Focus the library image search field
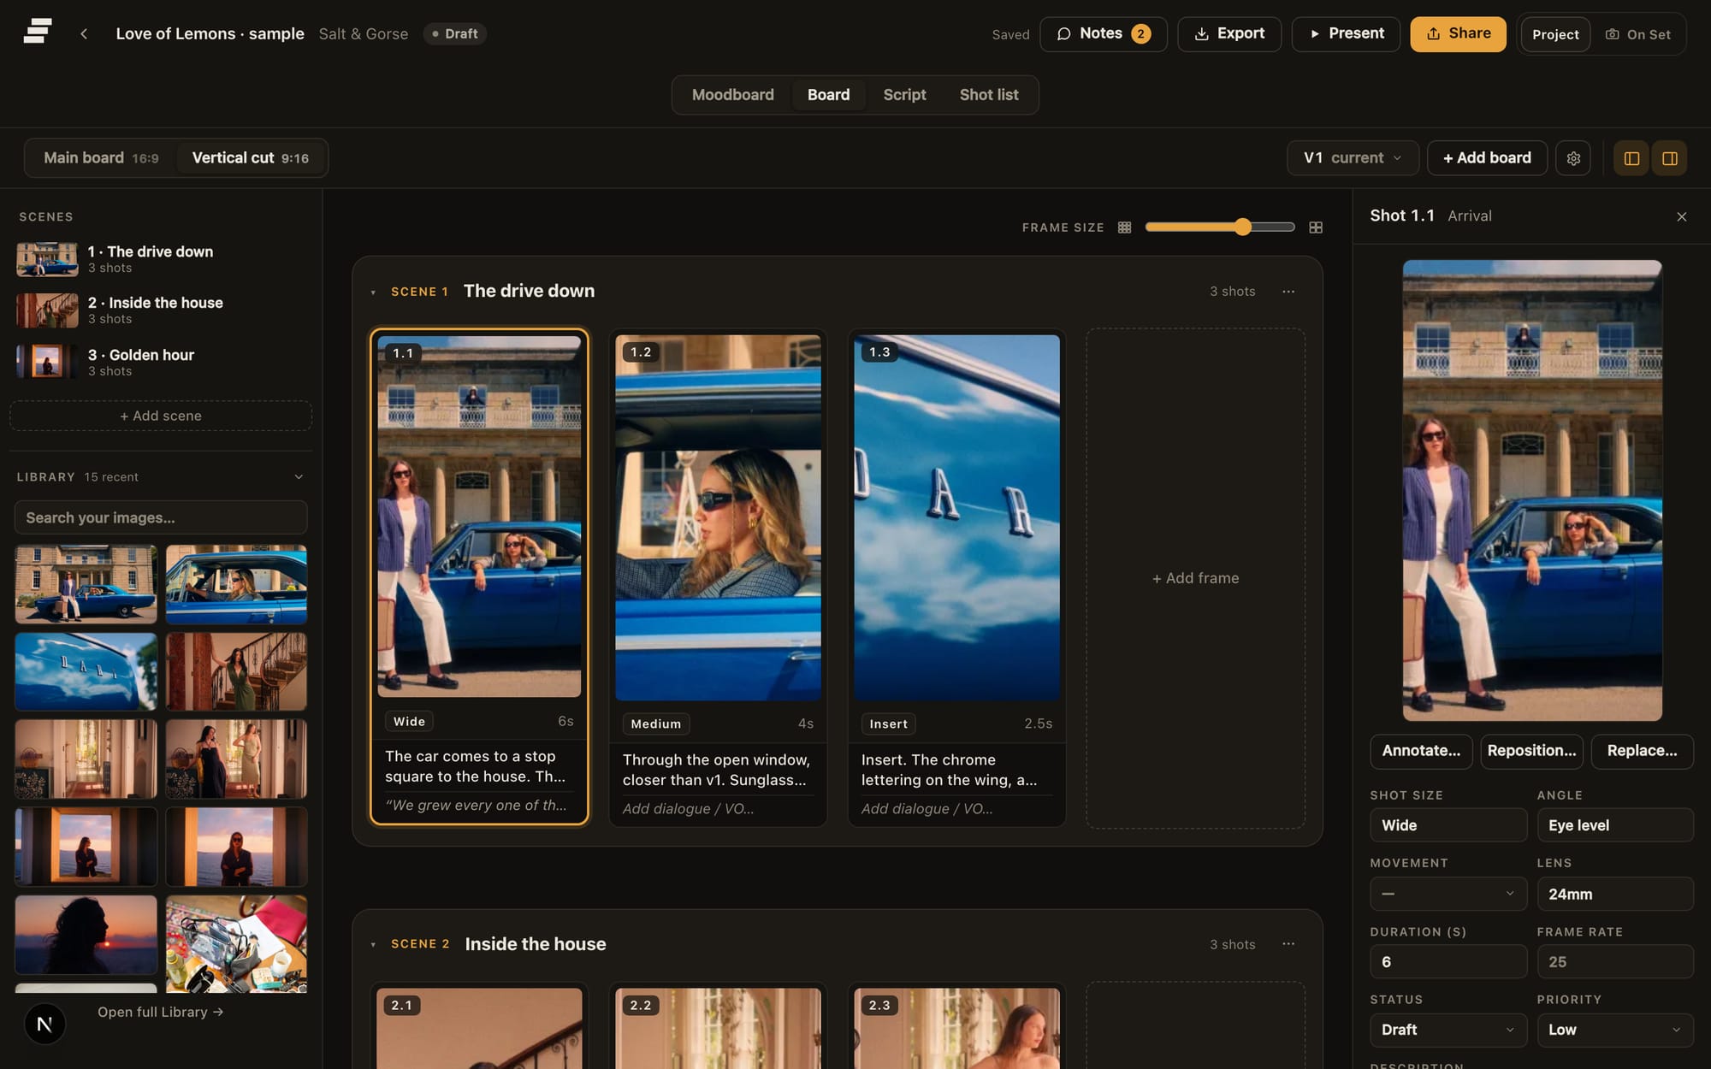 [161, 517]
